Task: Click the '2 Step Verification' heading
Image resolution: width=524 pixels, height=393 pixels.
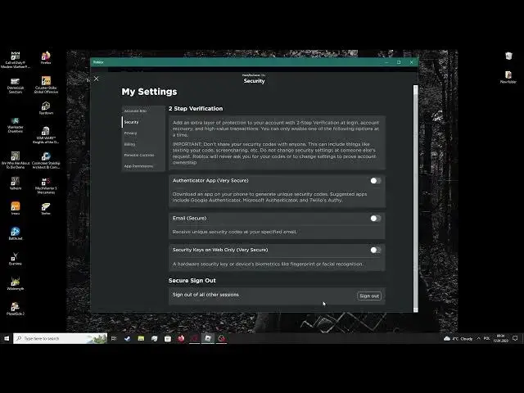Action: (196, 109)
